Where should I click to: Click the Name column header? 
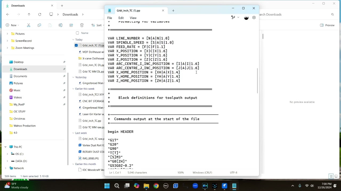point(85,33)
